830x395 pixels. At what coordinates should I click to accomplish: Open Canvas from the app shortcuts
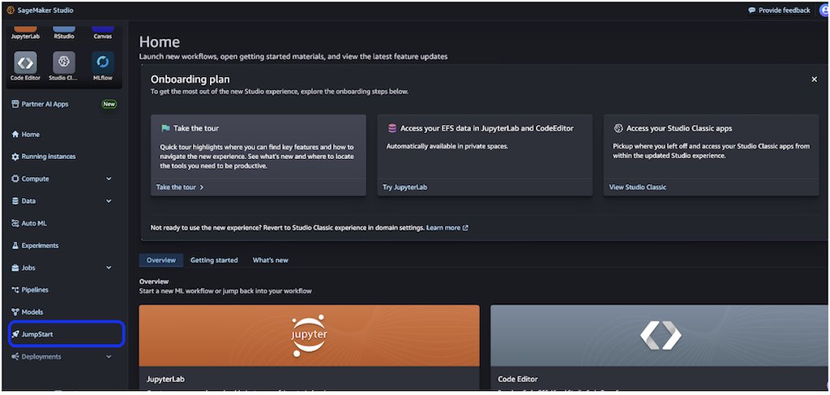click(103, 32)
